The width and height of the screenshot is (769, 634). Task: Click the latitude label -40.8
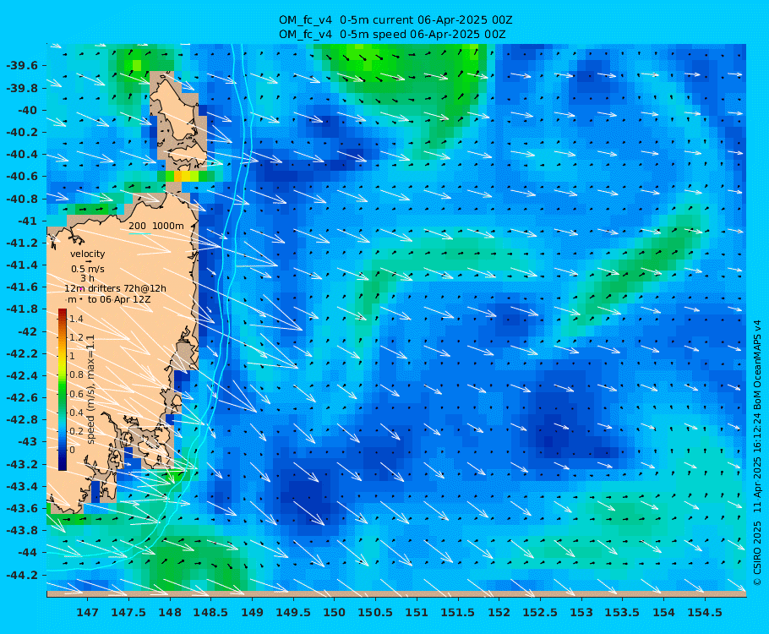tap(22, 199)
